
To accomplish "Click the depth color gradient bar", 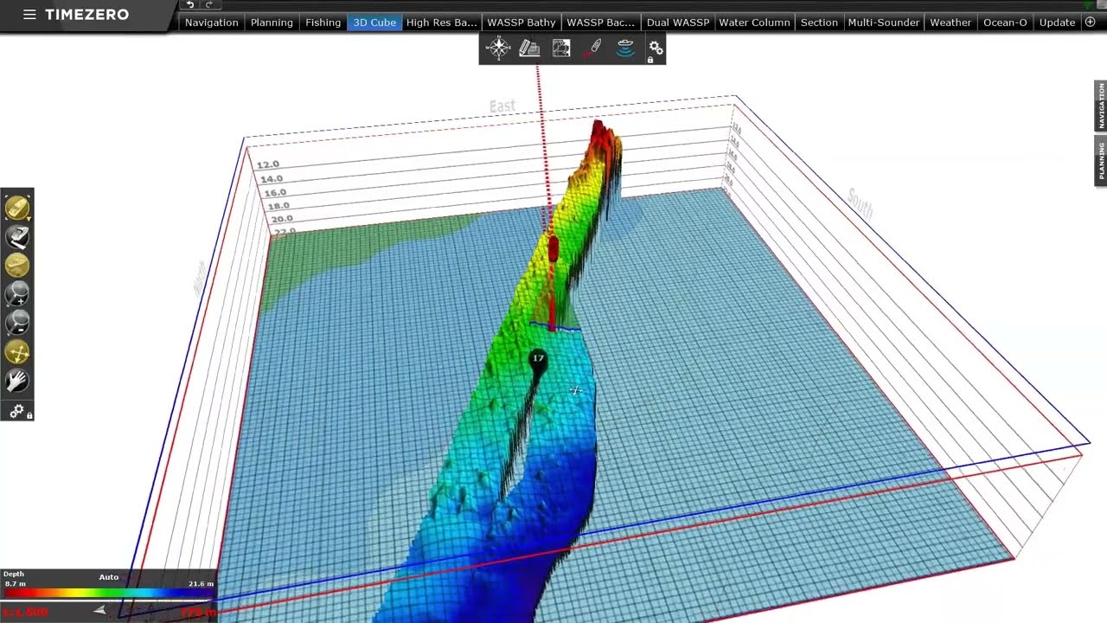I will pyautogui.click(x=108, y=594).
